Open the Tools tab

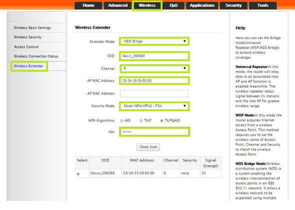(262, 6)
